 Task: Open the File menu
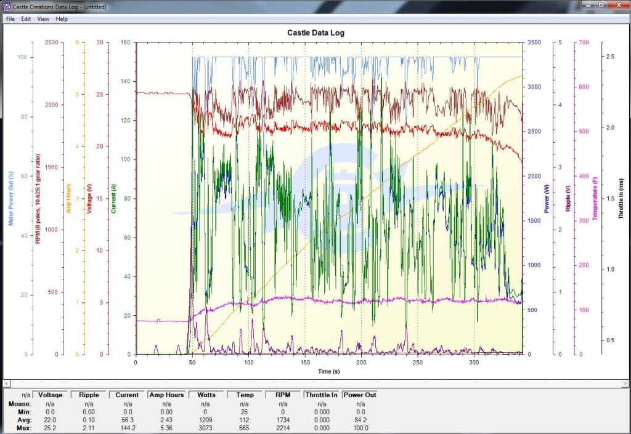click(x=10, y=19)
